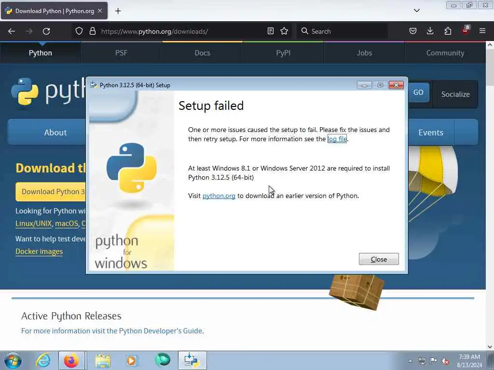This screenshot has height=370, width=494.
Task: Open the extensions puzzle-piece icon
Action: click(448, 31)
